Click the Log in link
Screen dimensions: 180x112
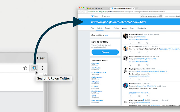178,16
